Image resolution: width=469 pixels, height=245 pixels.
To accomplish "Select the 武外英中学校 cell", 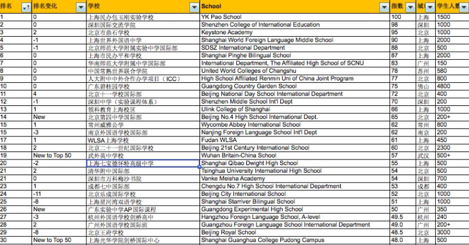I will 143,156.
